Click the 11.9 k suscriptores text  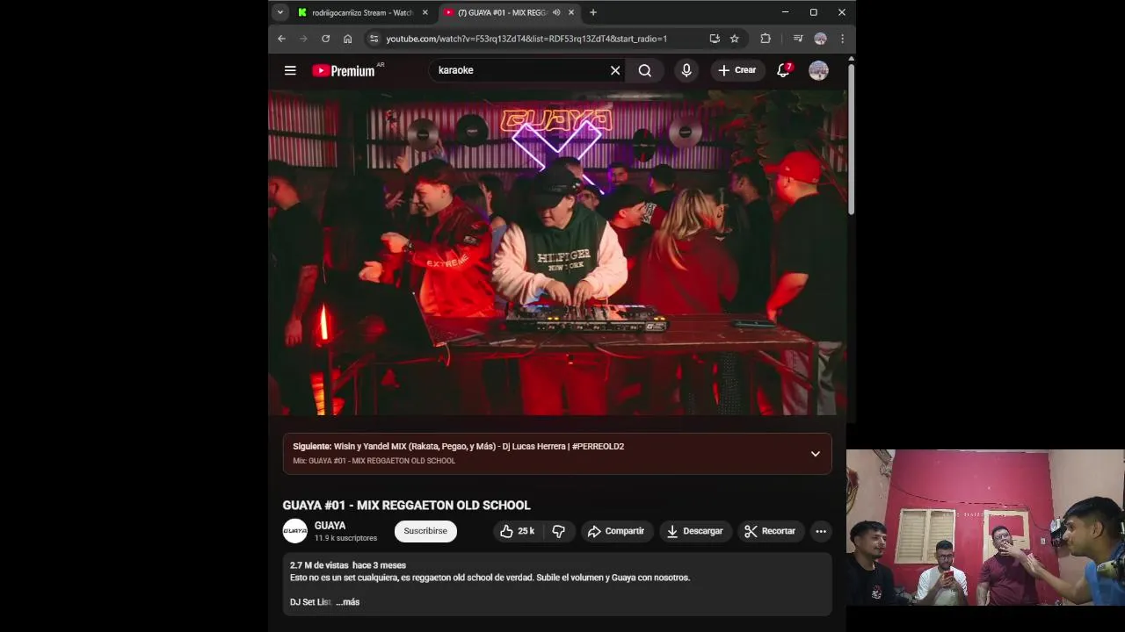345,538
